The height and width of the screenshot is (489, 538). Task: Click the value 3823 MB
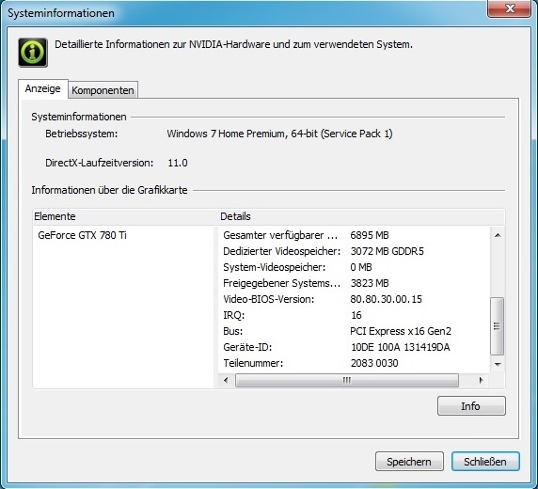[370, 283]
